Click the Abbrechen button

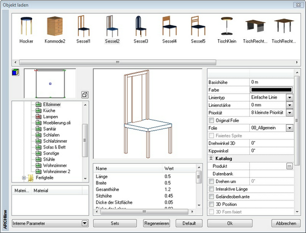286,223
